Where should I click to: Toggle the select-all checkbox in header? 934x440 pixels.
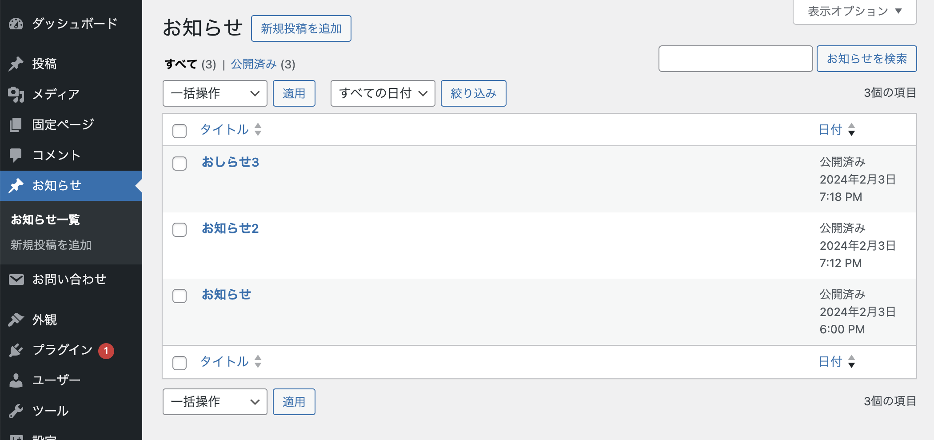tap(180, 131)
